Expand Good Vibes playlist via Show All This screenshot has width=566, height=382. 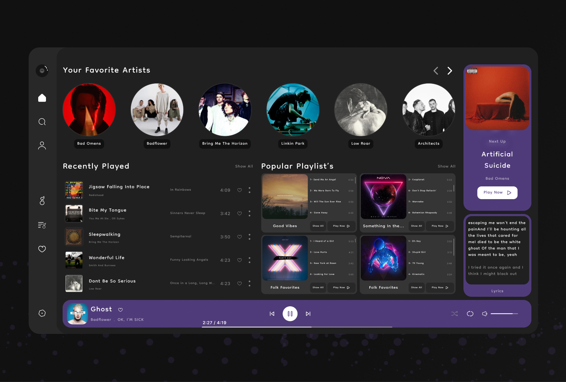[x=318, y=226]
